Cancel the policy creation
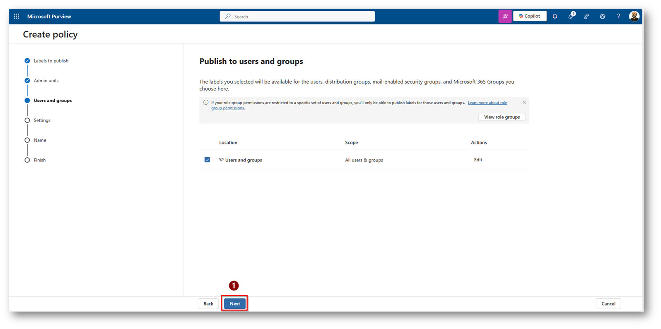The width and height of the screenshot is (661, 329). [608, 304]
